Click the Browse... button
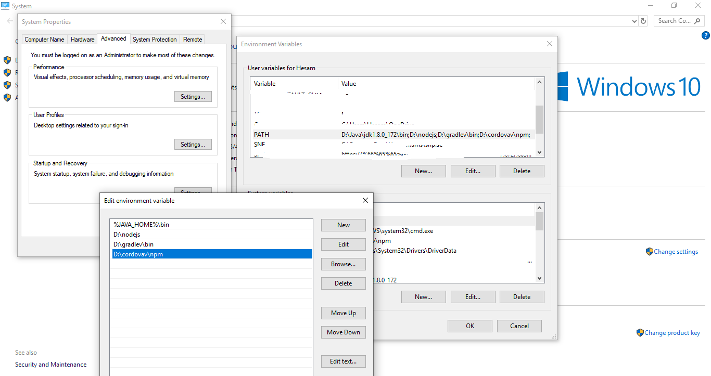 click(344, 264)
